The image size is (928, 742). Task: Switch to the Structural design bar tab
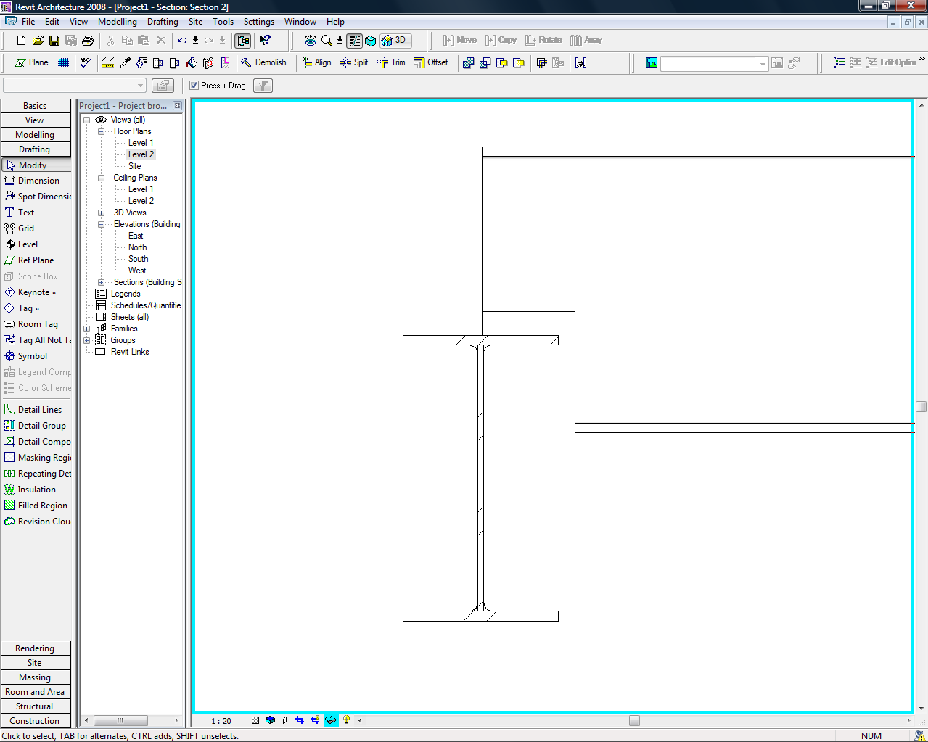tap(35, 706)
